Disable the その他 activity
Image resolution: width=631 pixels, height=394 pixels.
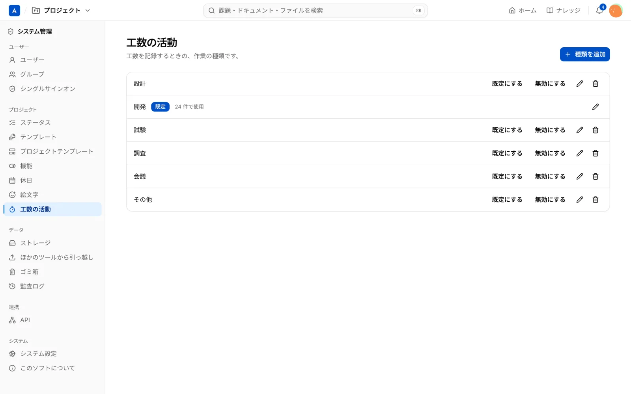(550, 200)
